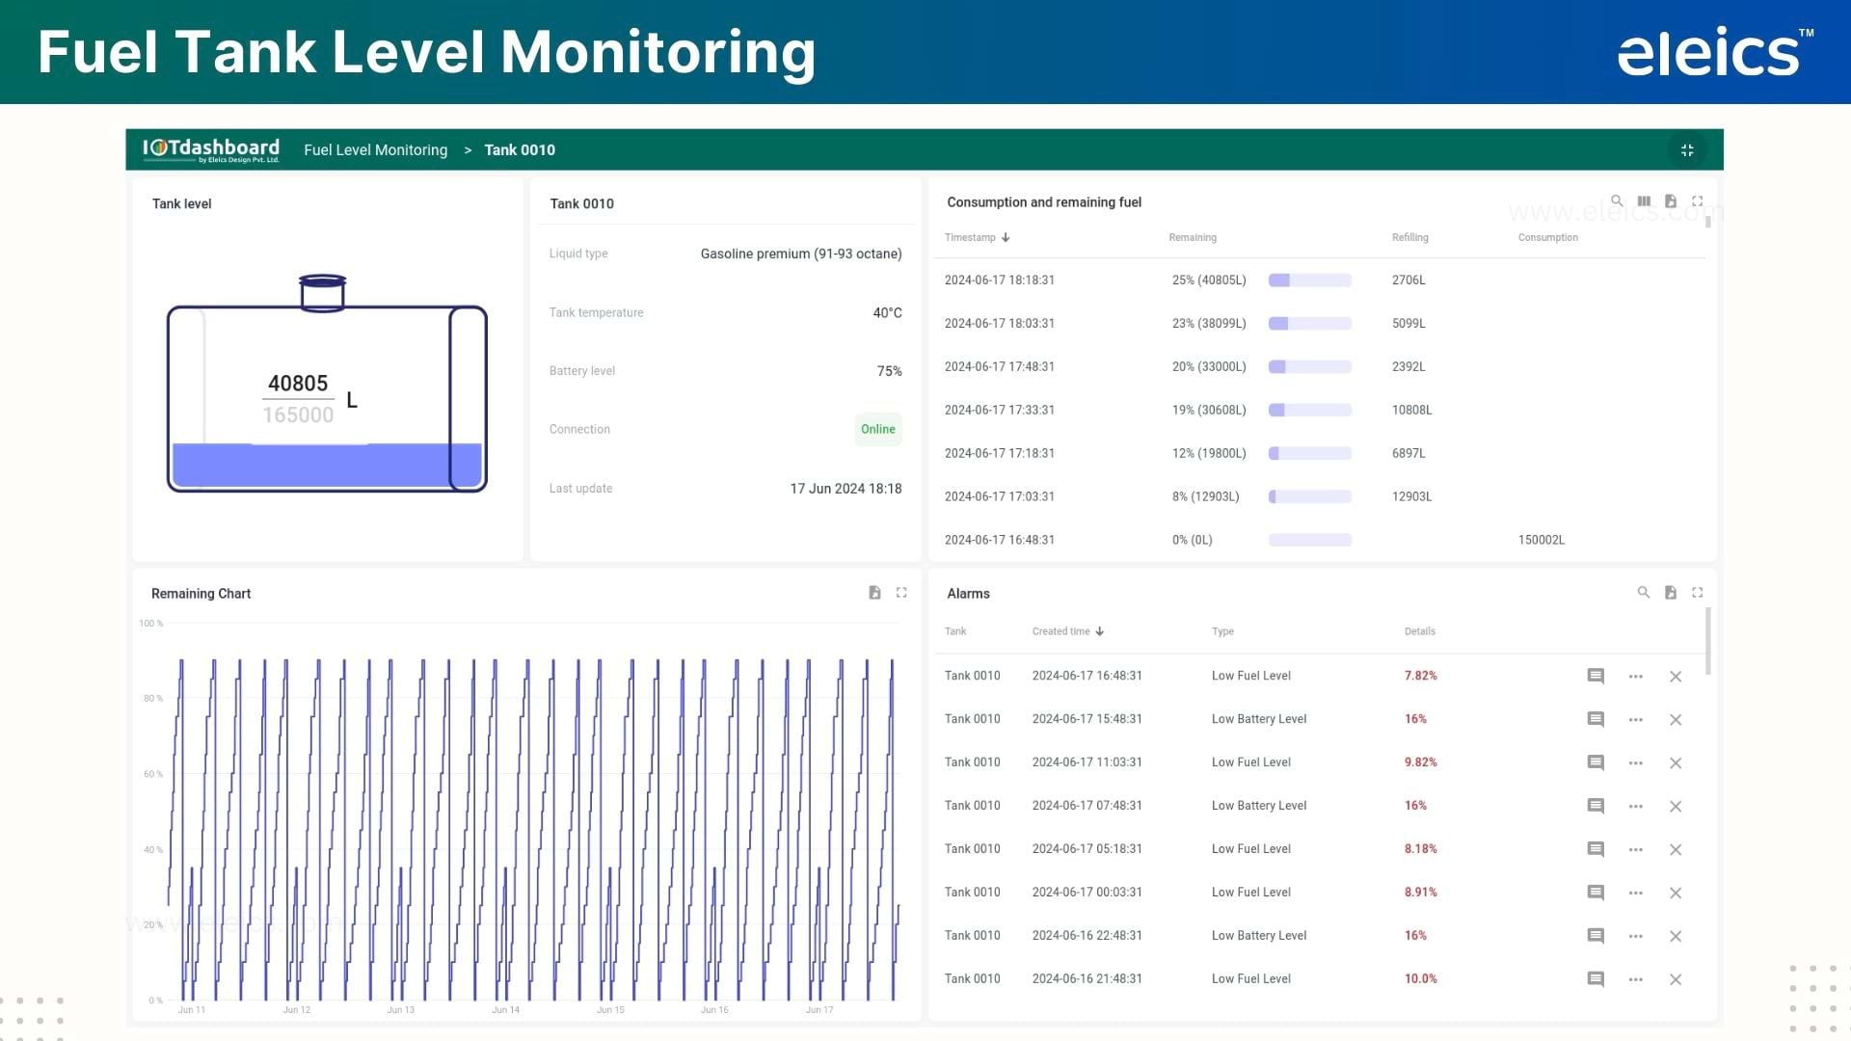Image resolution: width=1851 pixels, height=1041 pixels.
Task: Open more options for 2024-06-17 05:18:31 alarm
Action: point(1636,850)
